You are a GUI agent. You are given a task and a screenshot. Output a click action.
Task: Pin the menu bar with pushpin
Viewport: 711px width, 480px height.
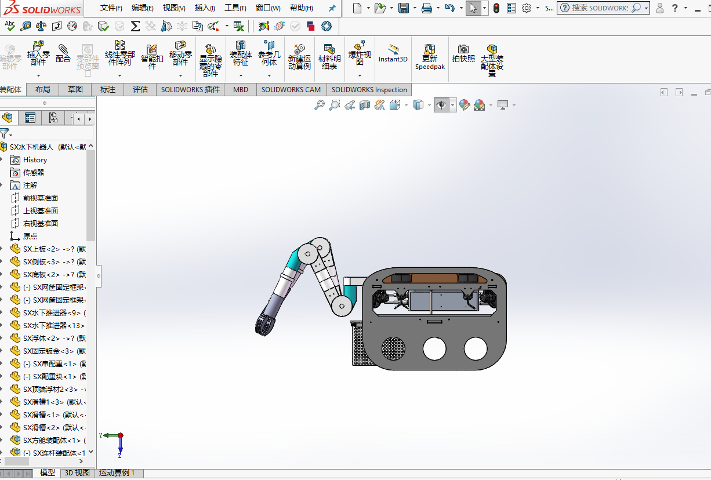tap(332, 8)
